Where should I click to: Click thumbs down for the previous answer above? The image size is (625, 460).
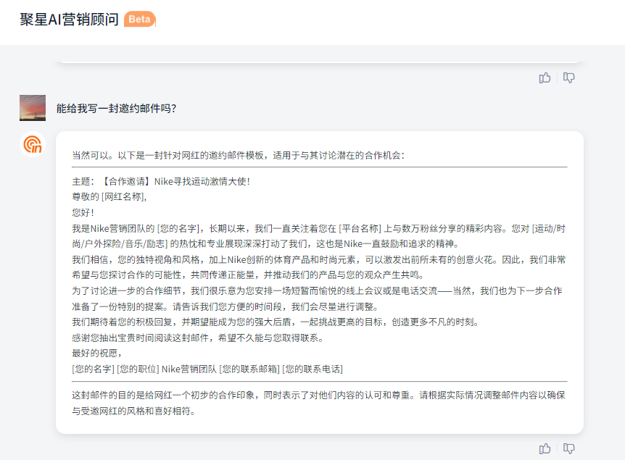point(568,78)
